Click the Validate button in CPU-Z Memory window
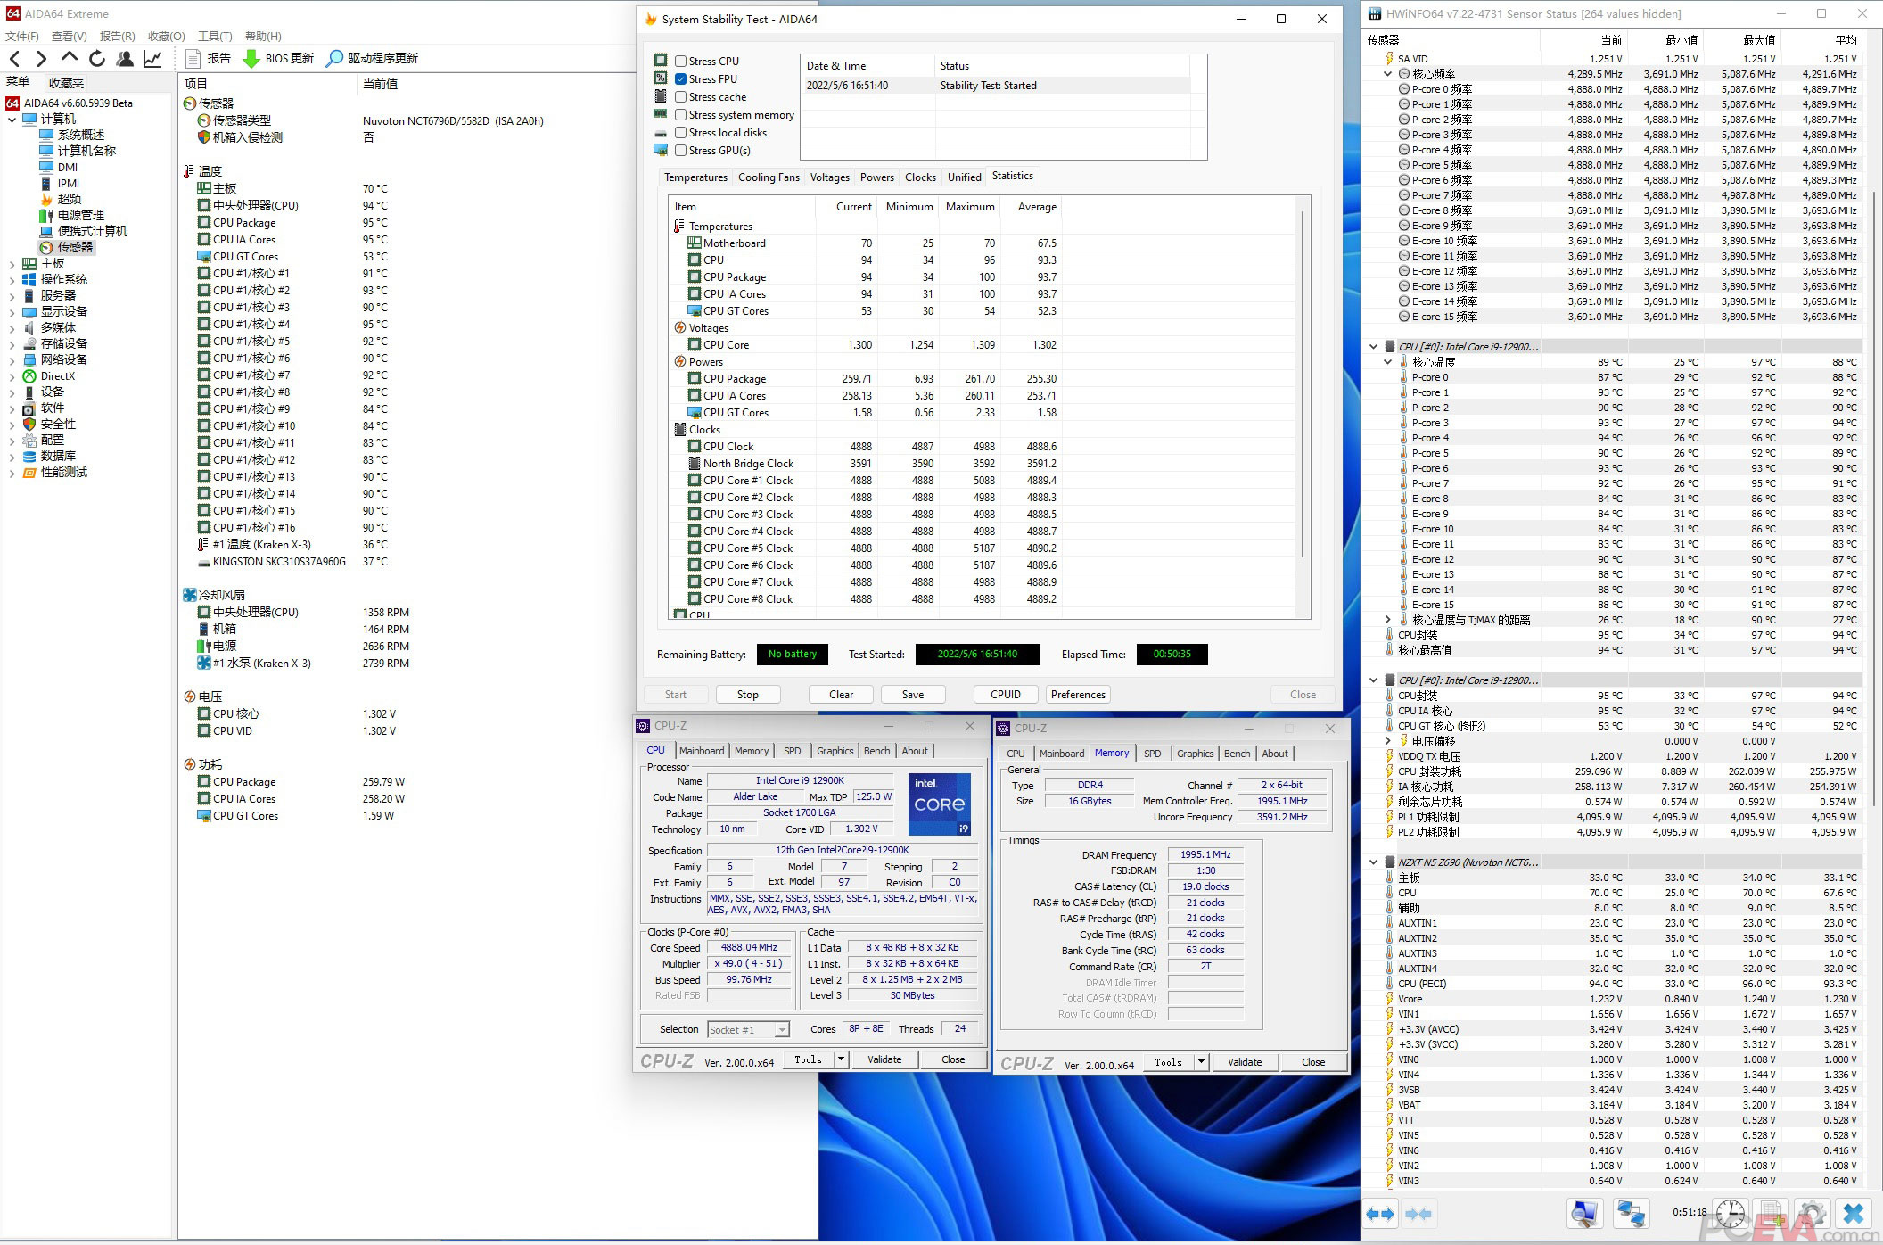1883x1245 pixels. coord(1244,1062)
